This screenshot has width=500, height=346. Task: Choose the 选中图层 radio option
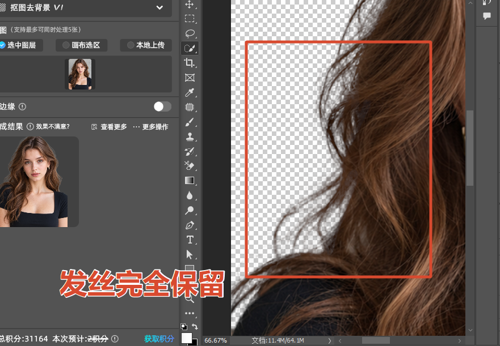(x=19, y=45)
